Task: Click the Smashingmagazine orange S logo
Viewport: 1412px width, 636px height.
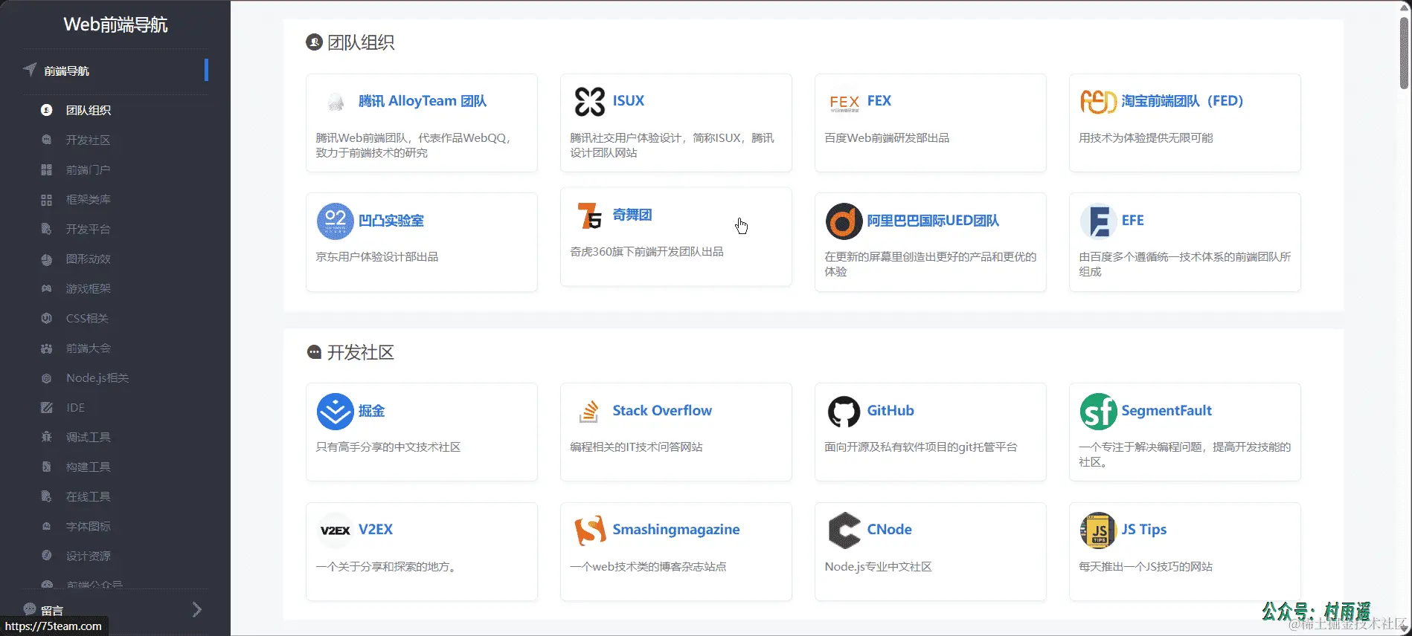Action: (x=590, y=530)
